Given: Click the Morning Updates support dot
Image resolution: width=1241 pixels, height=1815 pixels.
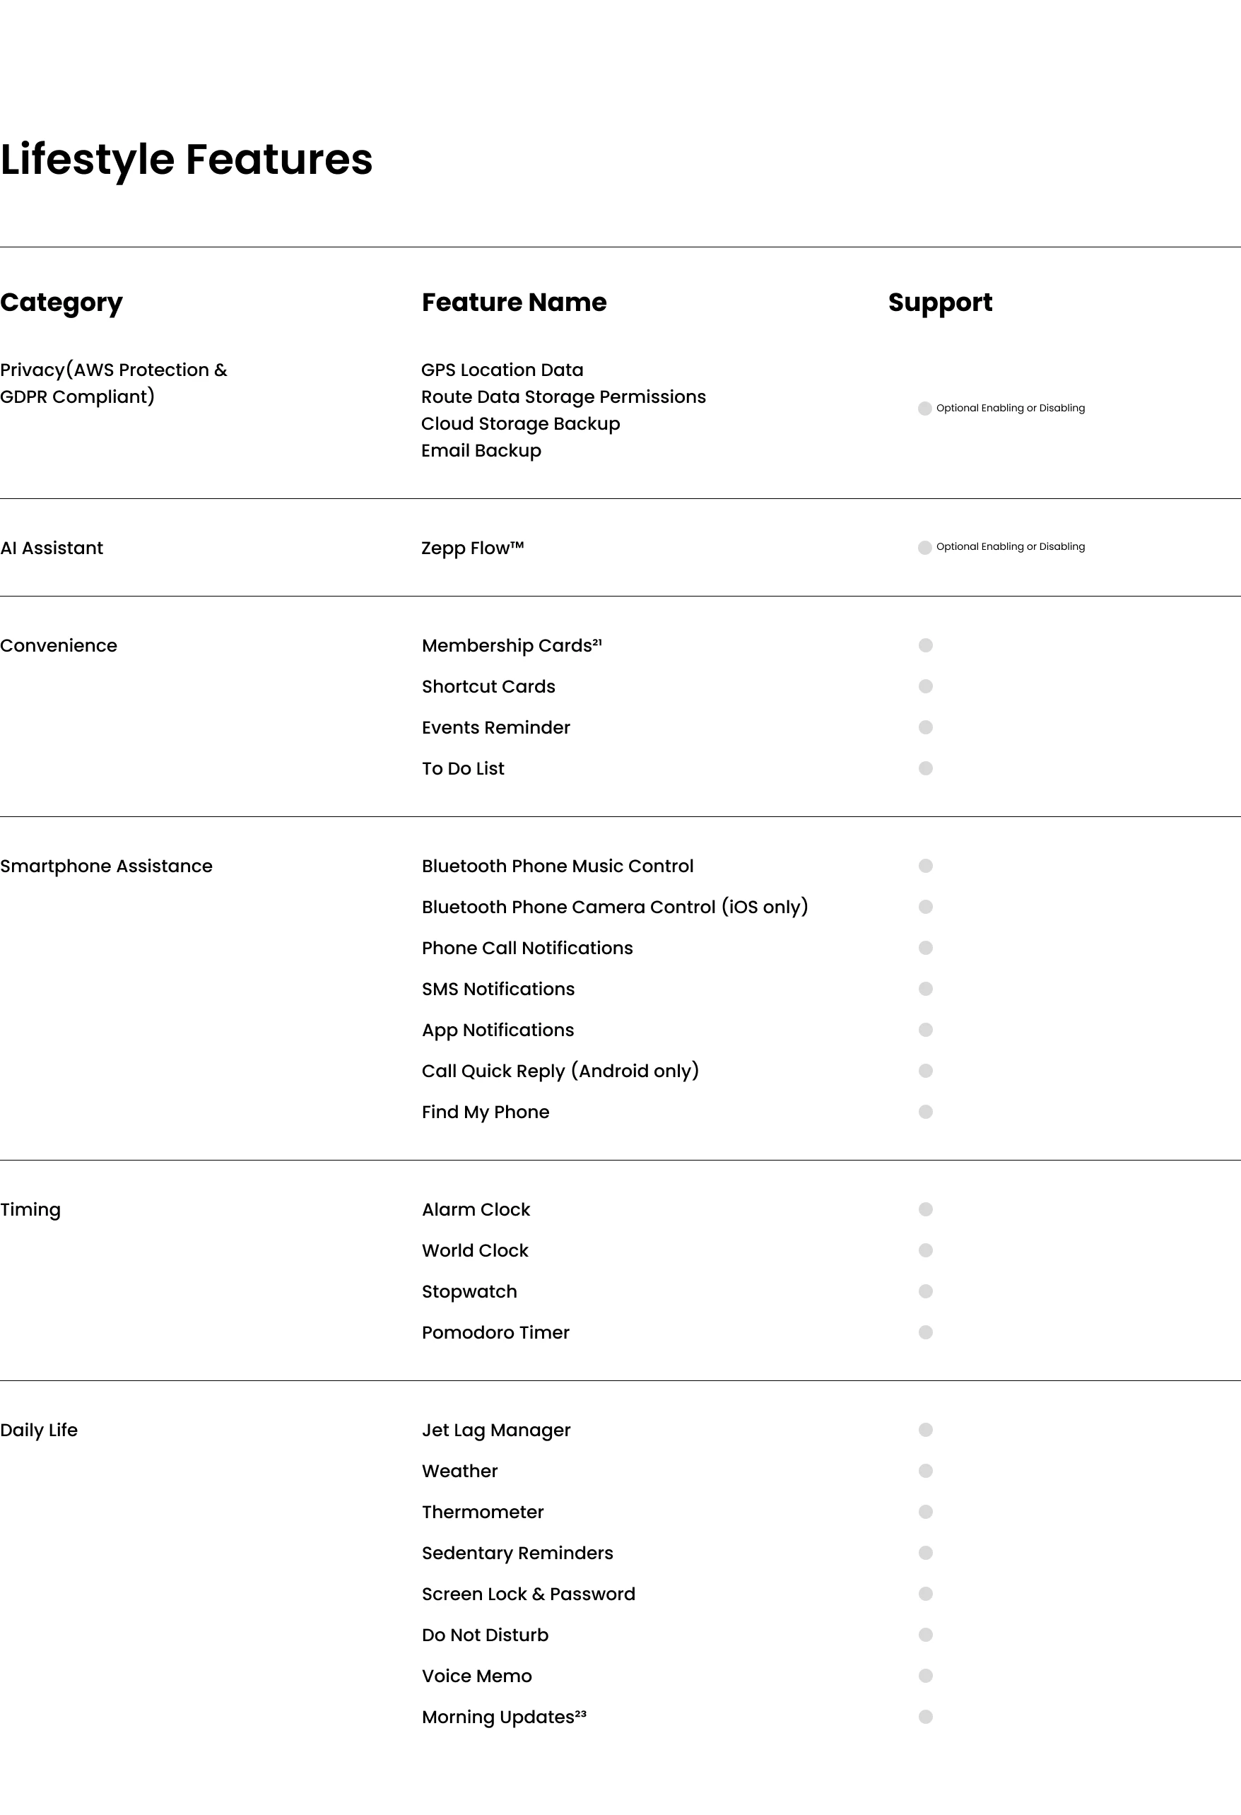Looking at the screenshot, I should pyautogui.click(x=926, y=1717).
